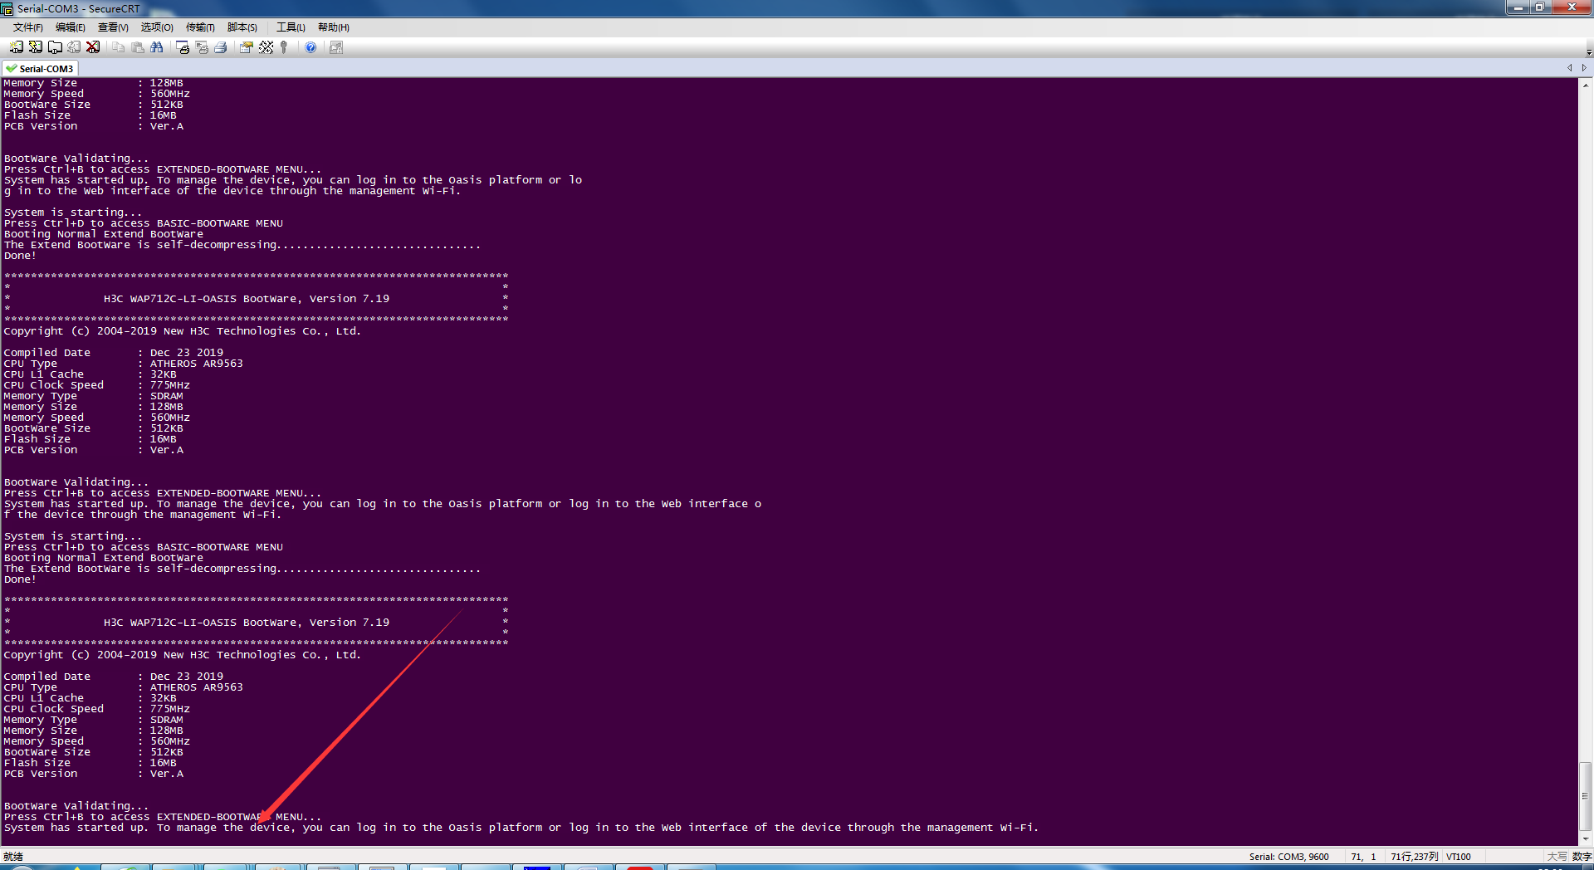The image size is (1594, 870).
Task: Click the 数字 num lock indicator
Action: point(1582,857)
